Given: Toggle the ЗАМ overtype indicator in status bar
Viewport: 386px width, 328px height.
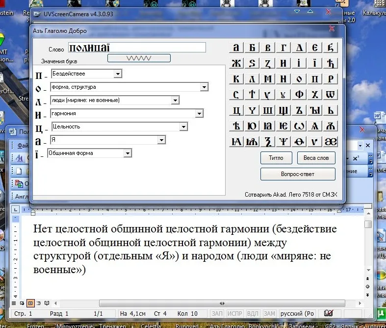Looking at the screenshot, I should (x=269, y=313).
